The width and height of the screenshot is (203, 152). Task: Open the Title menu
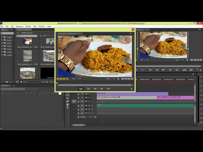(x=35, y=27)
